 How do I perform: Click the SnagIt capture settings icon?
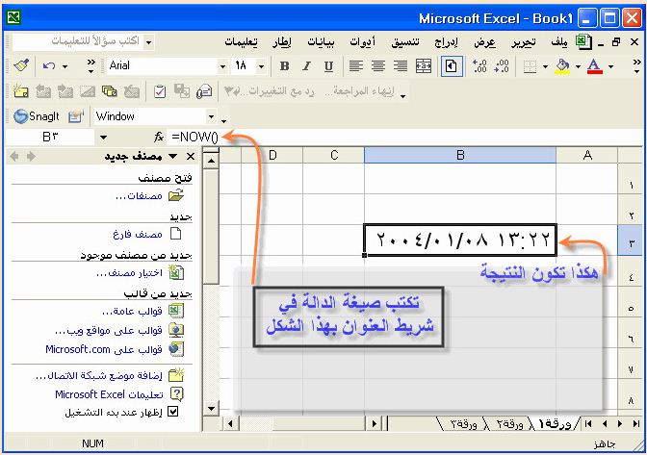click(75, 116)
